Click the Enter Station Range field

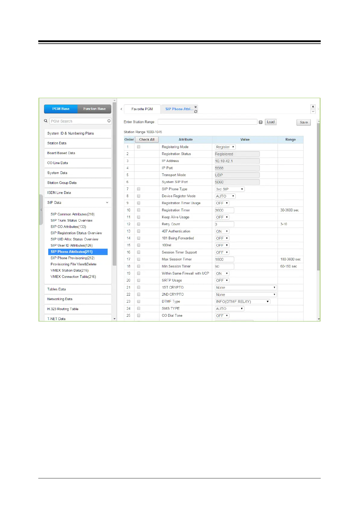pyautogui.click(x=207, y=122)
